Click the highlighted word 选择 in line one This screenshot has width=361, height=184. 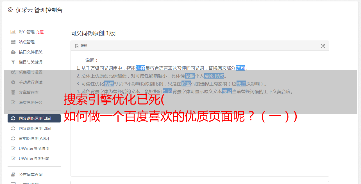[140, 68]
